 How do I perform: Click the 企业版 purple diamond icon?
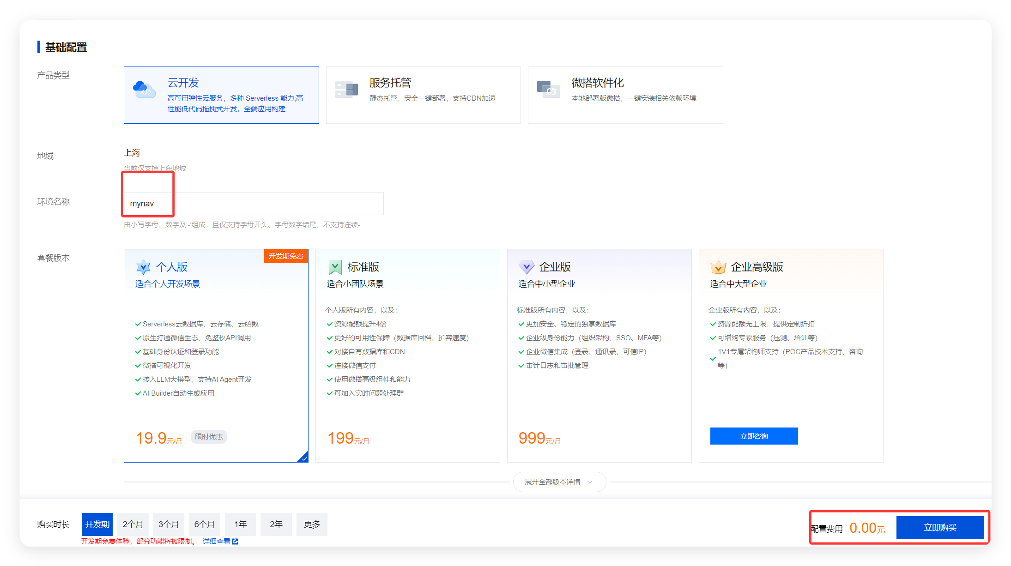526,267
